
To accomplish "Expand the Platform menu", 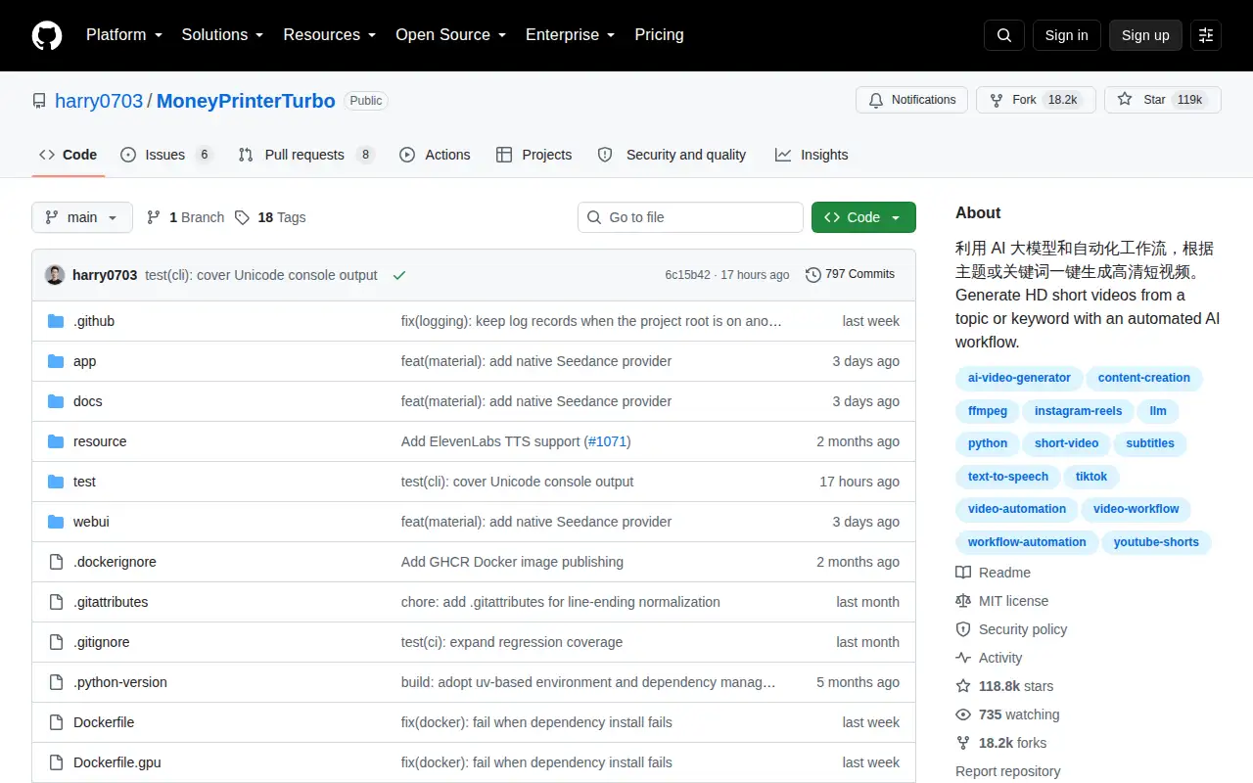I will click(x=124, y=35).
